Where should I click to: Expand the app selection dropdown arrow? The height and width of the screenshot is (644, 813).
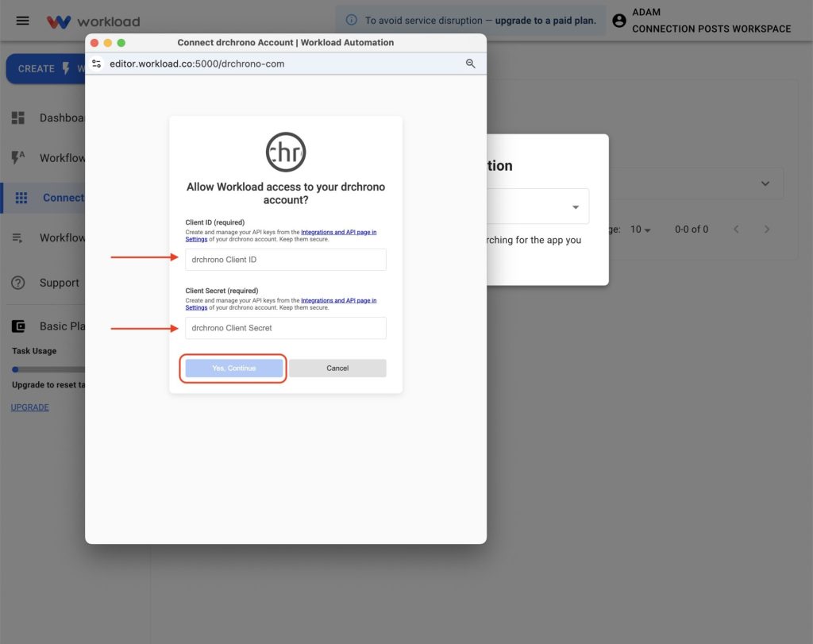(576, 207)
